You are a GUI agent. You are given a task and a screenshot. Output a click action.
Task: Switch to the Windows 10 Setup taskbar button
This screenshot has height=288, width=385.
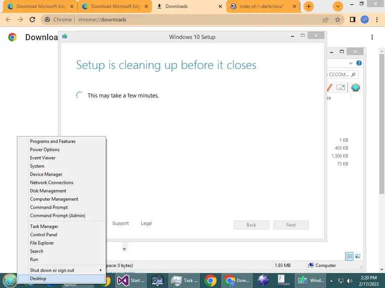[311, 280]
